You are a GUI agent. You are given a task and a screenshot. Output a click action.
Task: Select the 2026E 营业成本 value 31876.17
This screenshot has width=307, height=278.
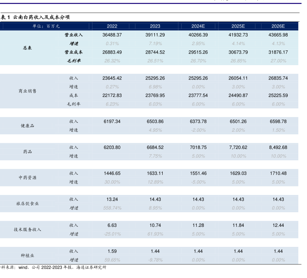pyautogui.click(x=278, y=52)
